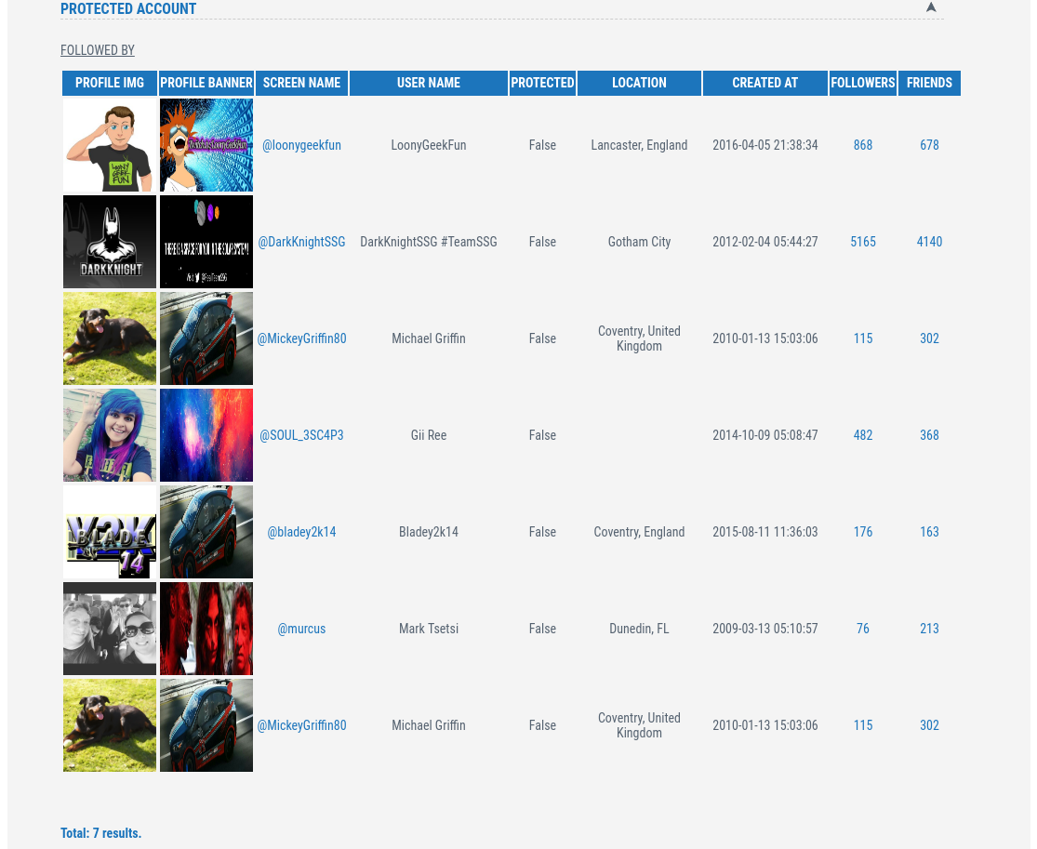This screenshot has width=1037, height=849.
Task: Click the DarkKnight Batman logo profile image
Action: click(110, 242)
